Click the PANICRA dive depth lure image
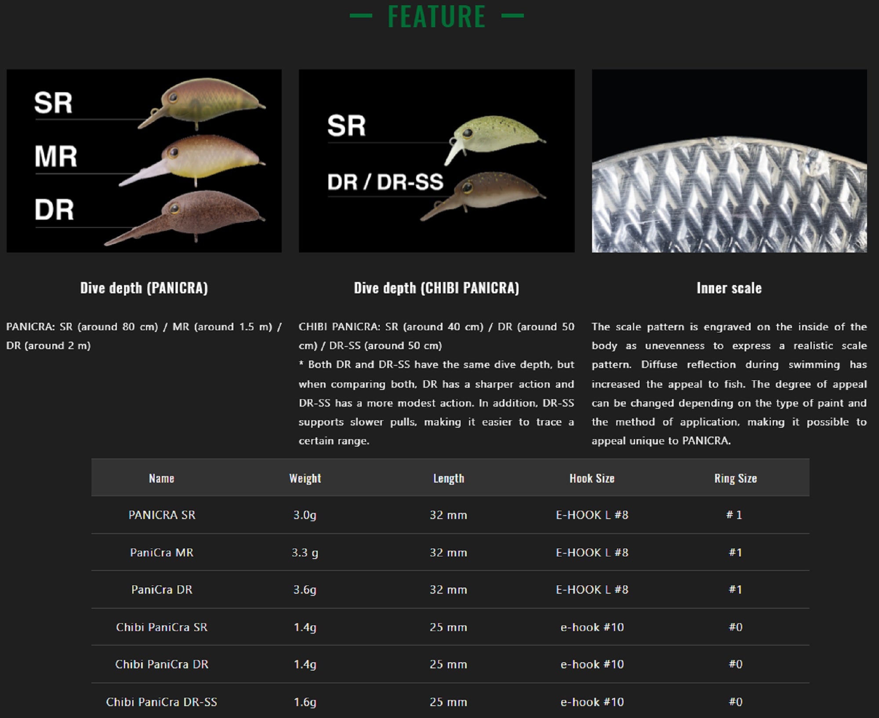The height and width of the screenshot is (718, 879). pyautogui.click(x=144, y=161)
